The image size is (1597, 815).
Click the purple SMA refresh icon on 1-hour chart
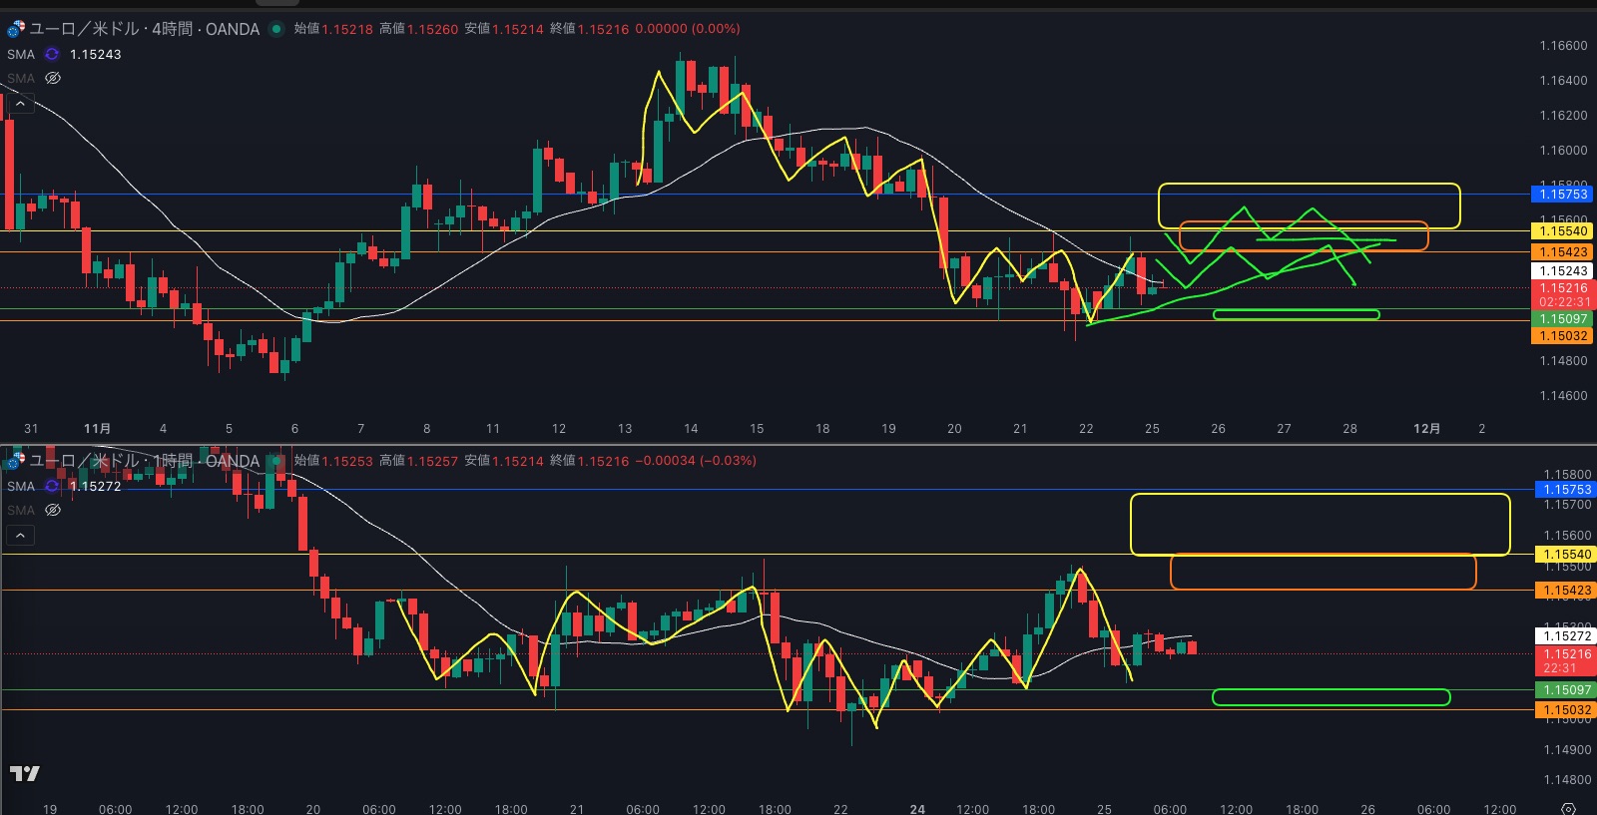pyautogui.click(x=52, y=486)
